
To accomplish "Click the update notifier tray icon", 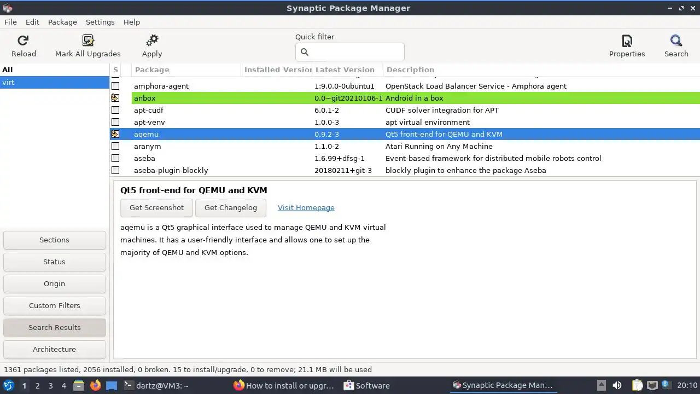I will pos(666,385).
